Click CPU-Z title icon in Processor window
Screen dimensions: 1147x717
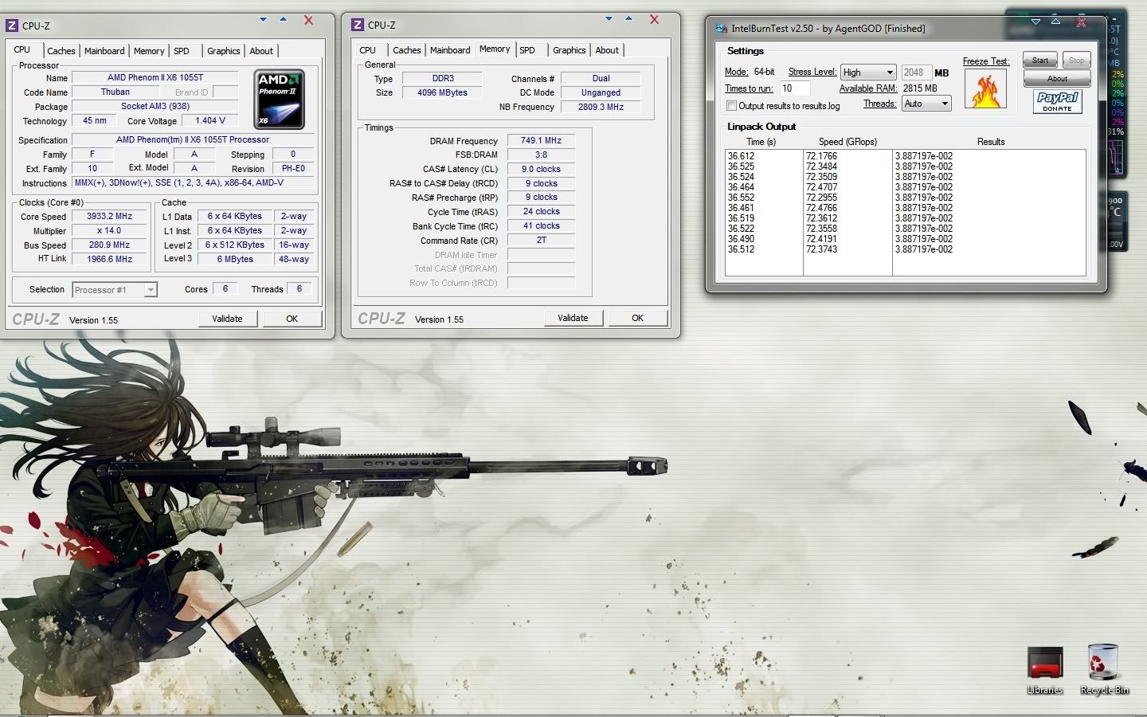[12, 25]
